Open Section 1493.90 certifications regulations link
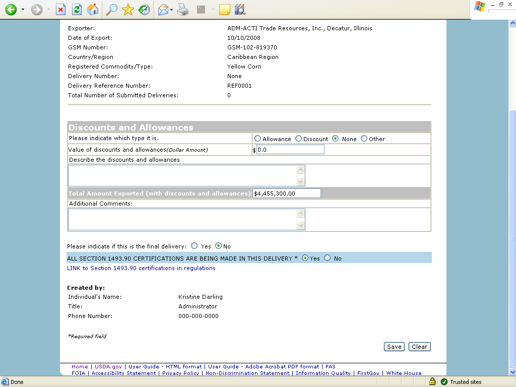 [141, 268]
